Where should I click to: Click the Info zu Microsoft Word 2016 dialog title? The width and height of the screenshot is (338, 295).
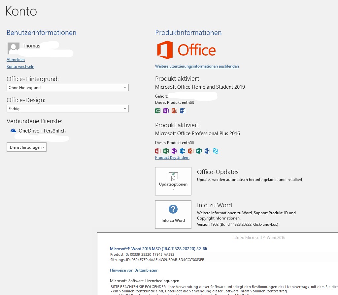pos(259,238)
